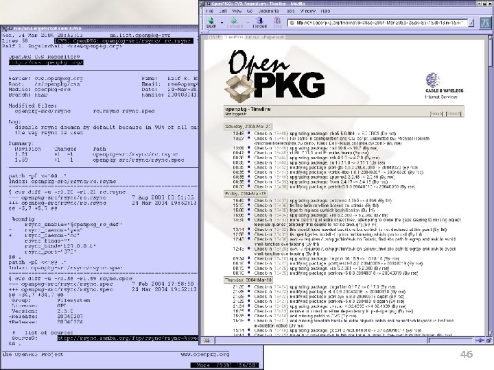494x370 pixels.
Task: Open the Help menu in Mozilla
Action: pos(325,11)
